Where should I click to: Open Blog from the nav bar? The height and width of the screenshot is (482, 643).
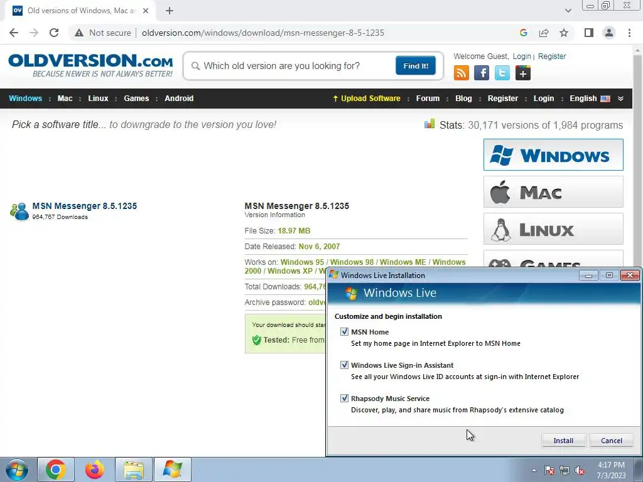tap(463, 99)
